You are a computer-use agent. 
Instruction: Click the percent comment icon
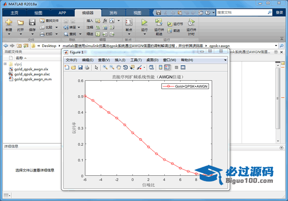point(98,27)
